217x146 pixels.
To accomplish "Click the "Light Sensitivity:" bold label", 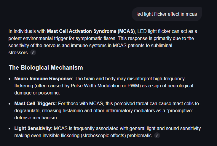I will point(33,129).
